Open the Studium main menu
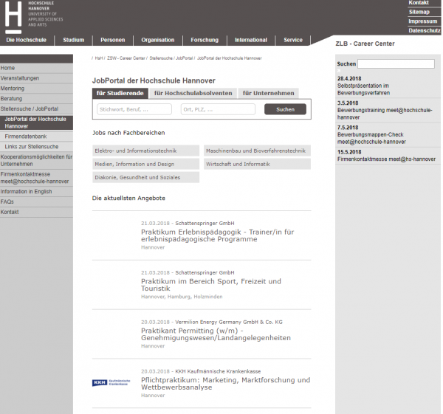The height and width of the screenshot is (414, 443). pyautogui.click(x=73, y=40)
